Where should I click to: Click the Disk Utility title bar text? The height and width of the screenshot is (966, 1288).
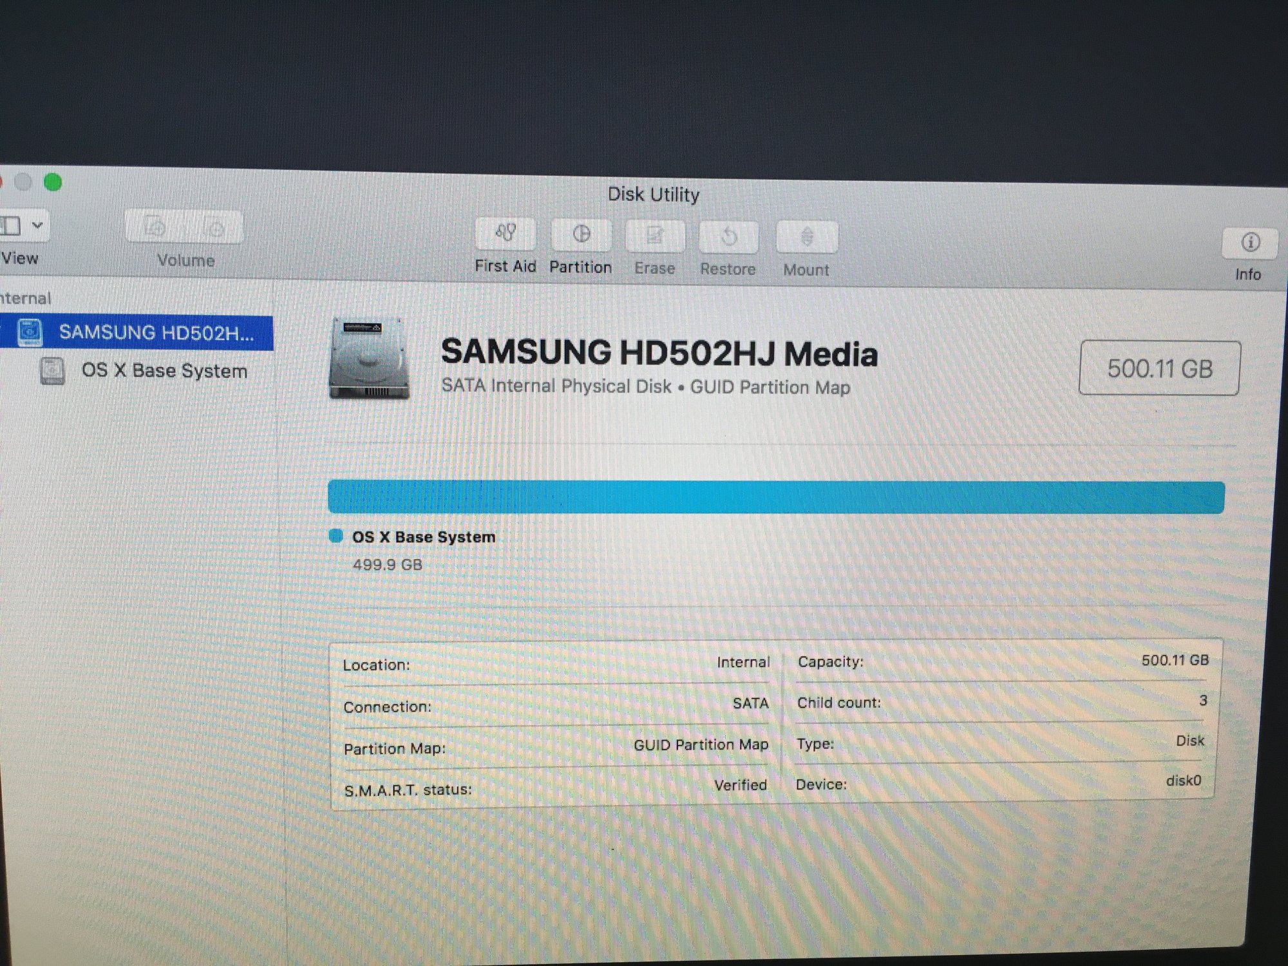(653, 194)
